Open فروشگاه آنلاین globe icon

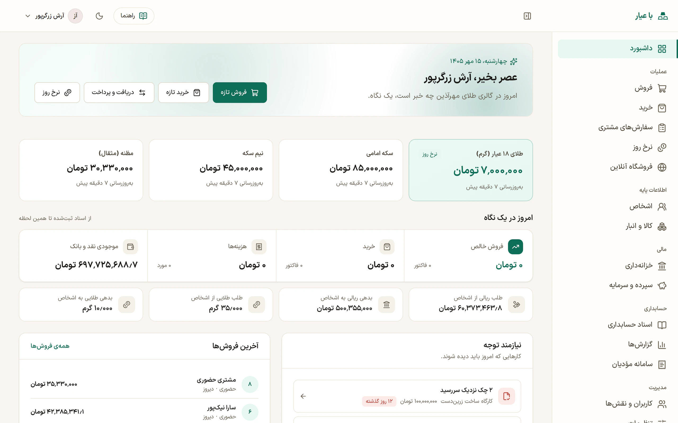[662, 167]
